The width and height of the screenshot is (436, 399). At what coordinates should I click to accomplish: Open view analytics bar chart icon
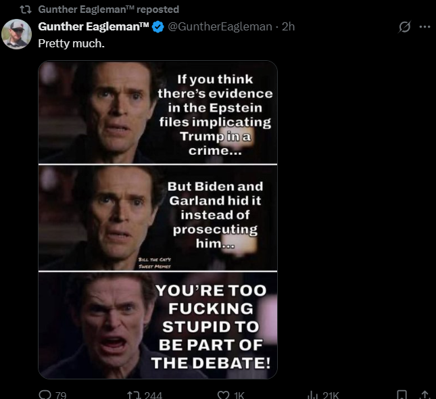point(312,395)
